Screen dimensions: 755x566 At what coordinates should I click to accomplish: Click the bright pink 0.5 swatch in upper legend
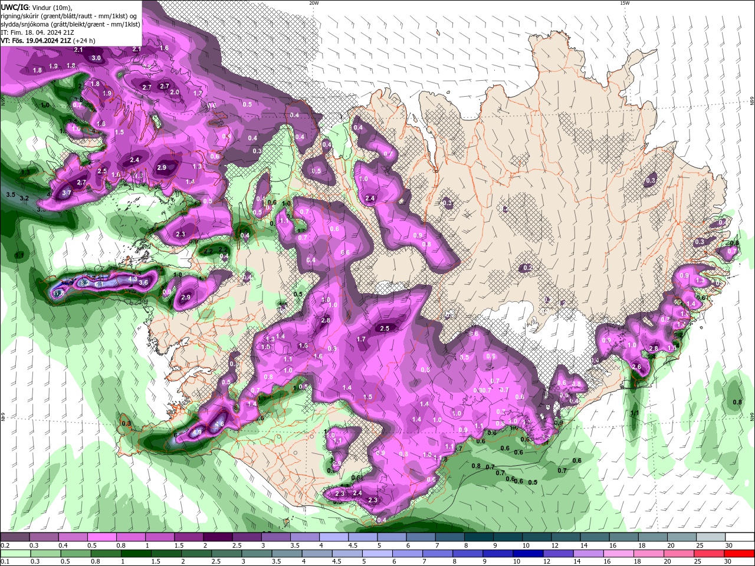101,537
